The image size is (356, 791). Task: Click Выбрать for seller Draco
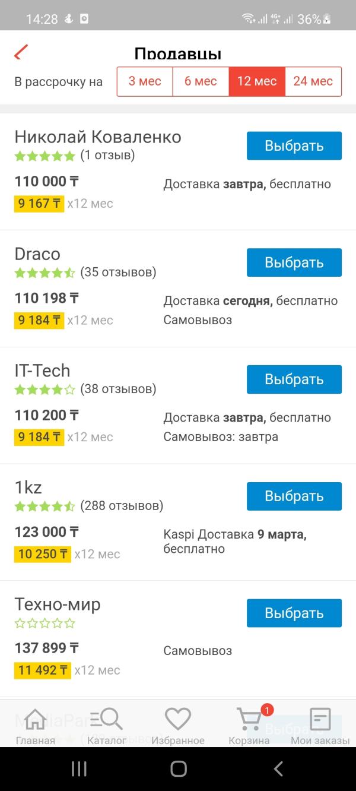pos(294,262)
